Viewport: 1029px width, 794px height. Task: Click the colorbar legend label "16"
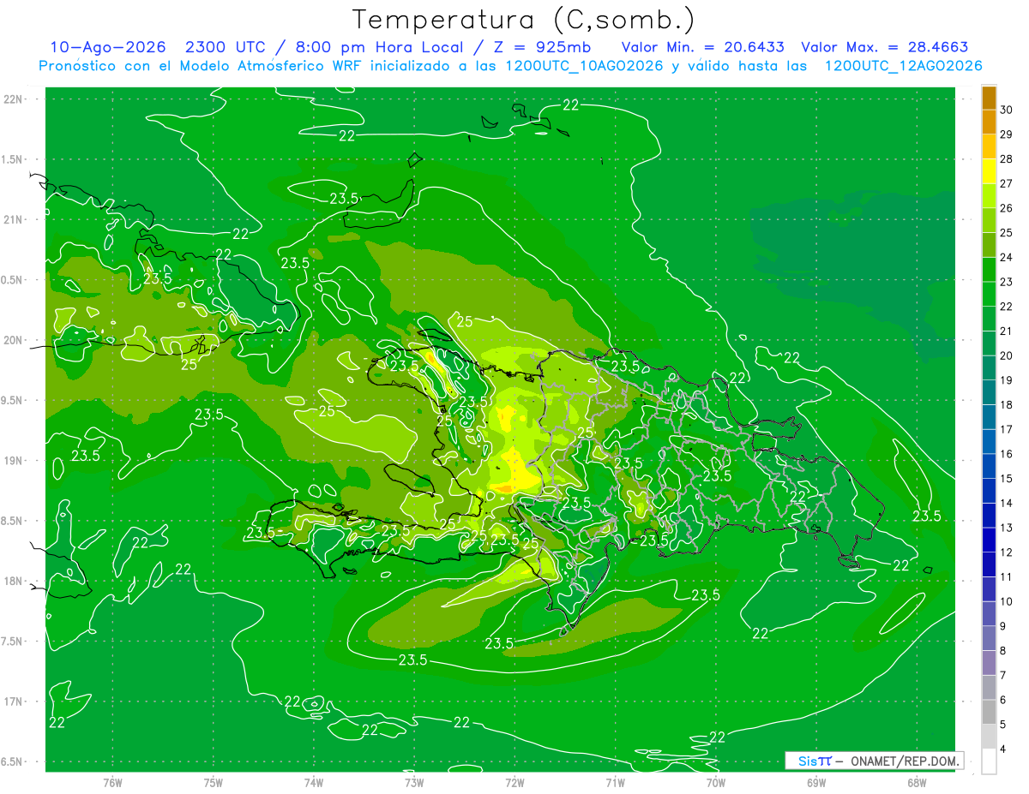1007,454
